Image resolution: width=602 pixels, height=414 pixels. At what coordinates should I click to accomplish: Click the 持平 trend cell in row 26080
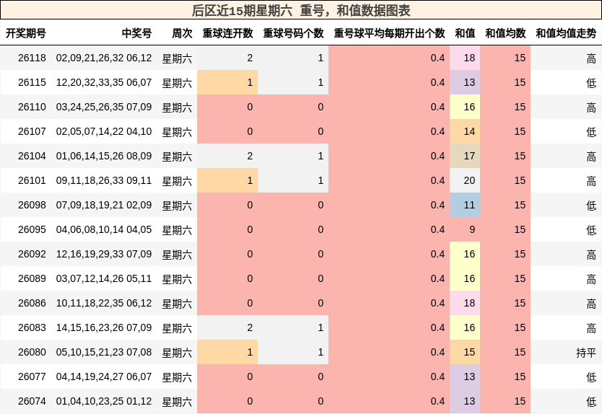tap(566, 353)
